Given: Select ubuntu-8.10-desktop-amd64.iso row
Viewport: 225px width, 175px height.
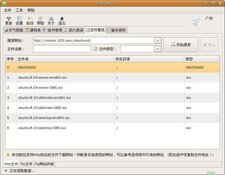Looking at the screenshot, I should 112,118.
